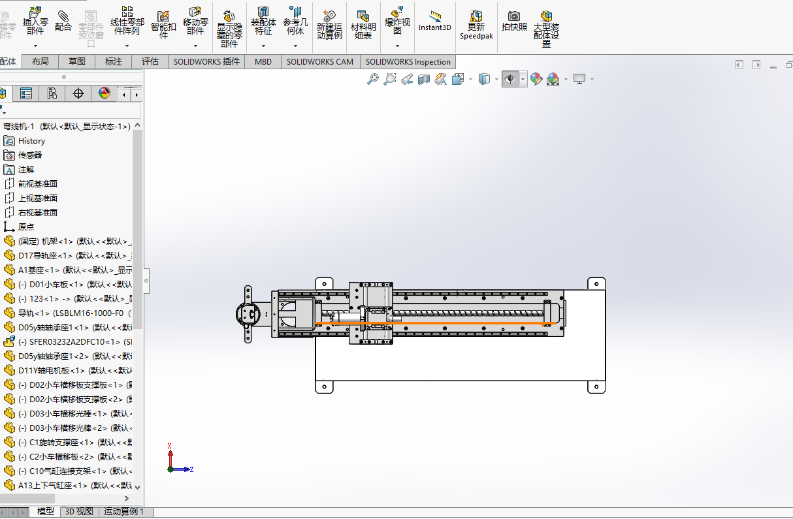Open ConfigurationManager tab in left panel

(52, 93)
